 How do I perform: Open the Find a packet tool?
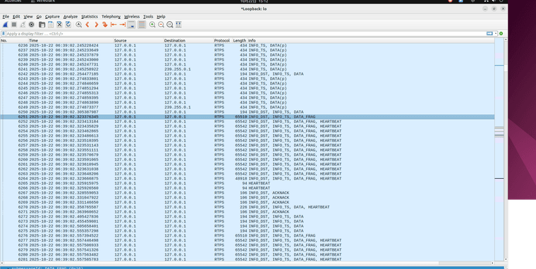78,25
